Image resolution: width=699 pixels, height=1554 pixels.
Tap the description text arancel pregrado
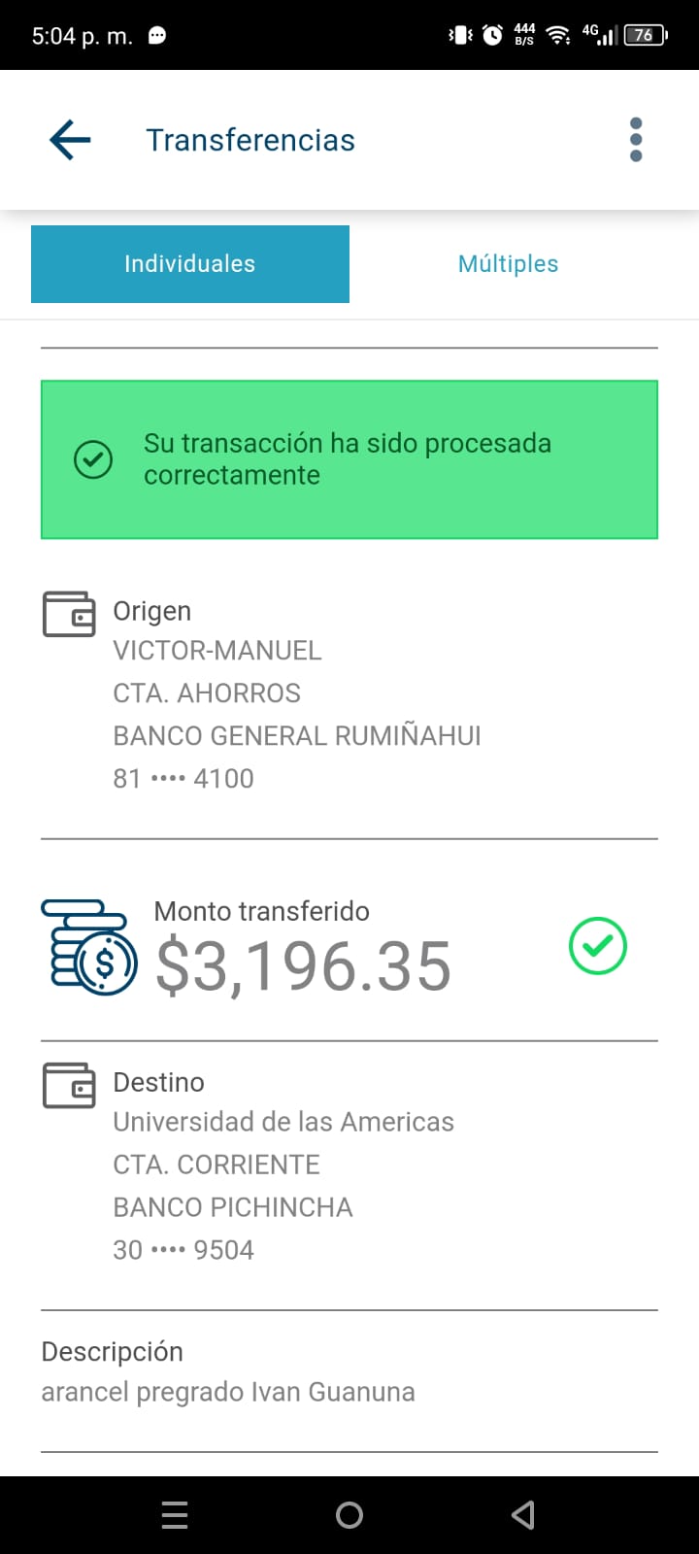click(228, 1392)
